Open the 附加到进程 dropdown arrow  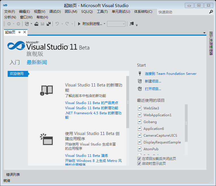point(104,24)
